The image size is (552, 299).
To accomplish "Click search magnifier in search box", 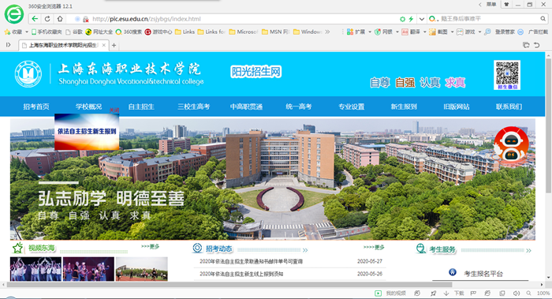I will click(543, 19).
